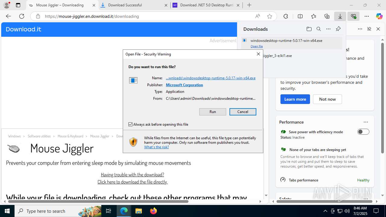The height and width of the screenshot is (217, 386).
Task: Launch Firefox from the taskbar
Action: (153, 211)
